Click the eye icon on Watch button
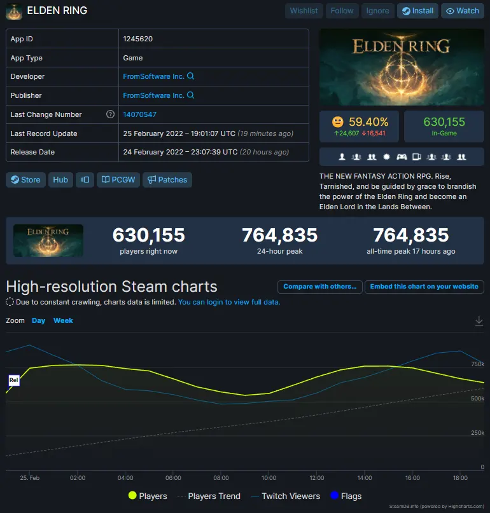This screenshot has height=513, width=490. tap(450, 11)
